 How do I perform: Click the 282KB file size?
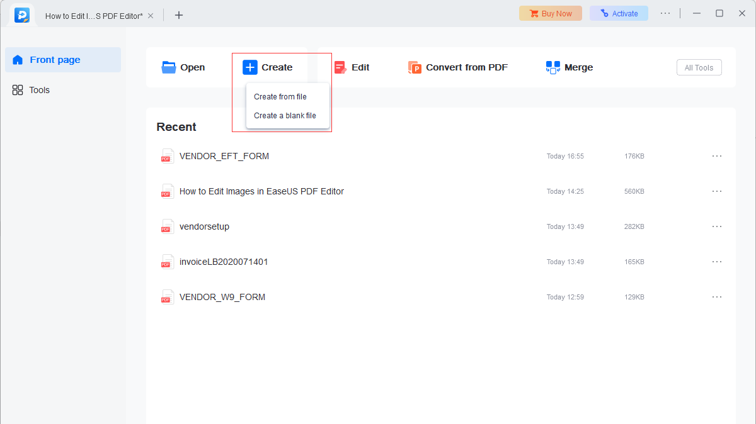[x=634, y=226]
